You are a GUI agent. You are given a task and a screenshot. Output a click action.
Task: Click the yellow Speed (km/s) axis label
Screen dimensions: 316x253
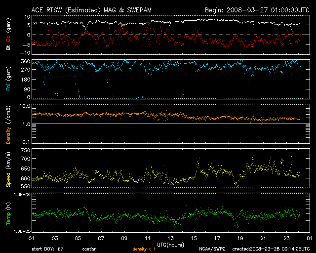pos(8,169)
